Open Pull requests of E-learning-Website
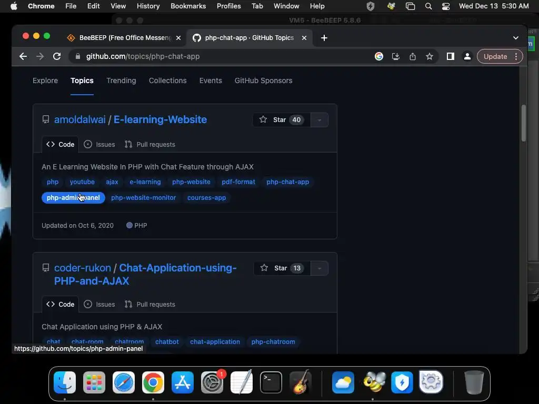The width and height of the screenshot is (539, 404). click(x=150, y=144)
